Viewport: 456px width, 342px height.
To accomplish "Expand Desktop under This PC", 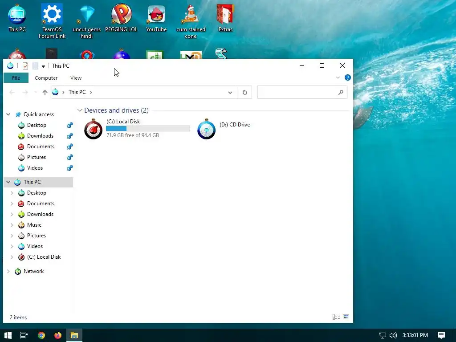I will point(12,193).
